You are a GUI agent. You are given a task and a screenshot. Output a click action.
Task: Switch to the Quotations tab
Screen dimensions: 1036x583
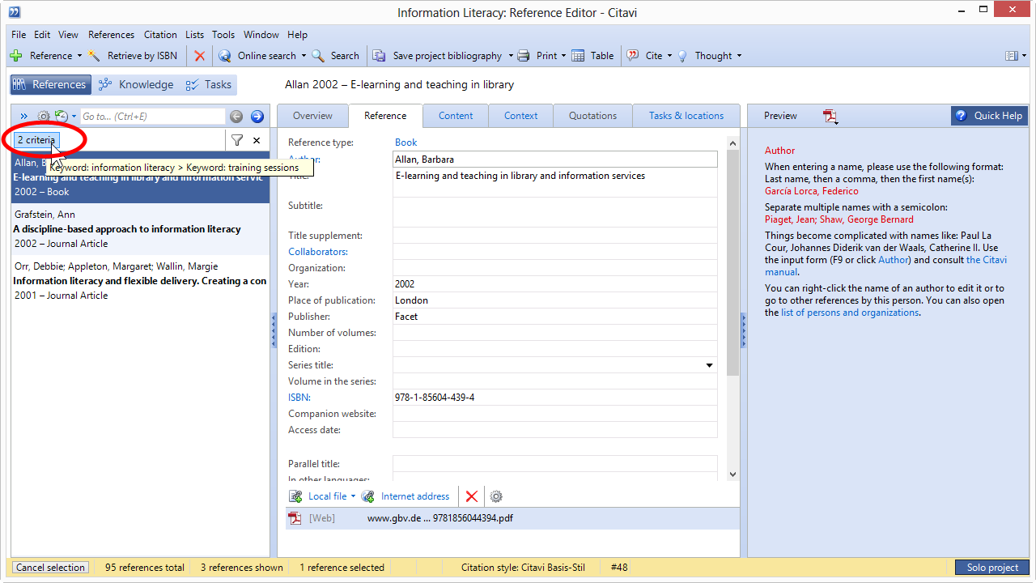(592, 116)
